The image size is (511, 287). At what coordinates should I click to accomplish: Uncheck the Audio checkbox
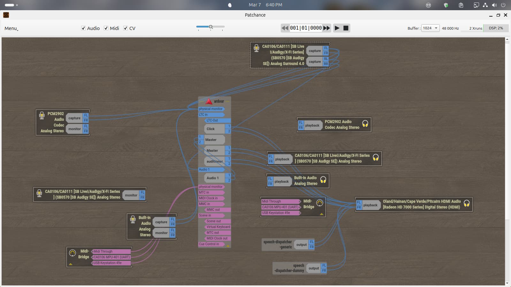pyautogui.click(x=83, y=28)
